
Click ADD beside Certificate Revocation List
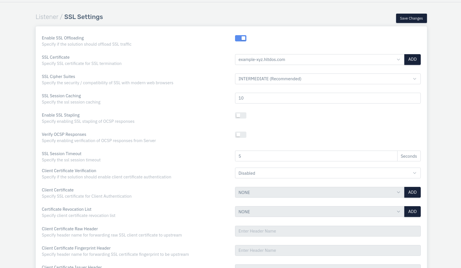[x=412, y=212]
